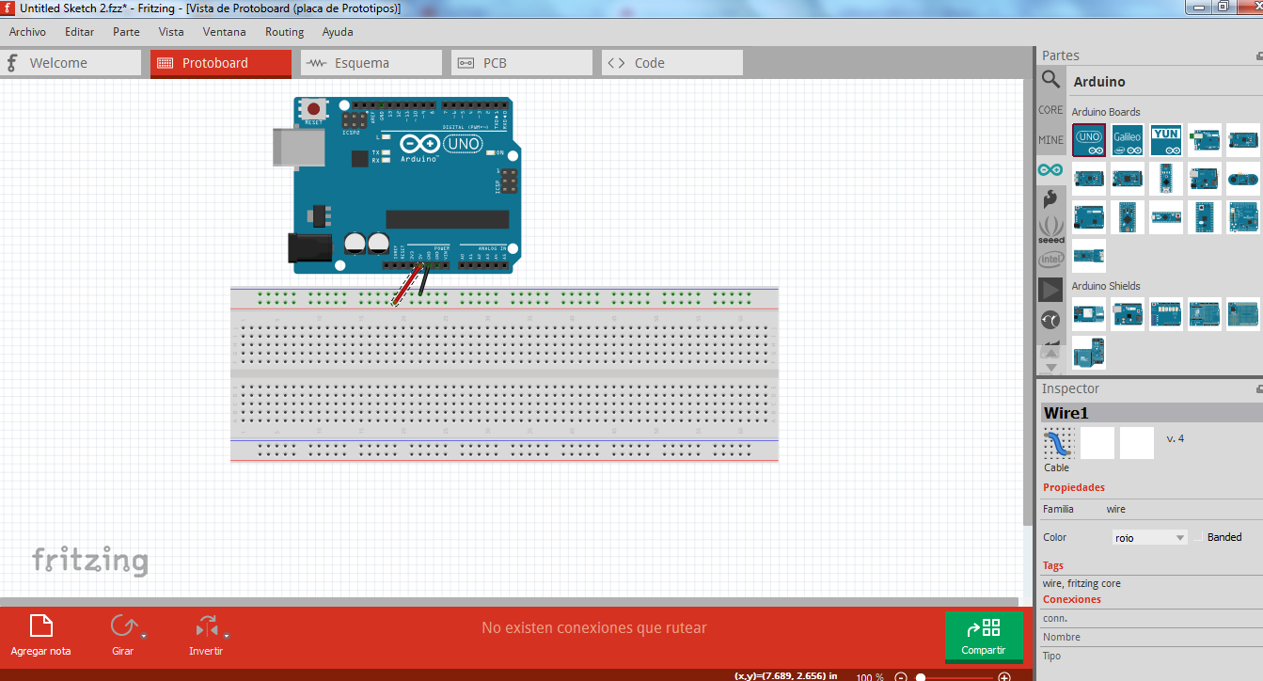Open the Ventana menu

point(225,31)
